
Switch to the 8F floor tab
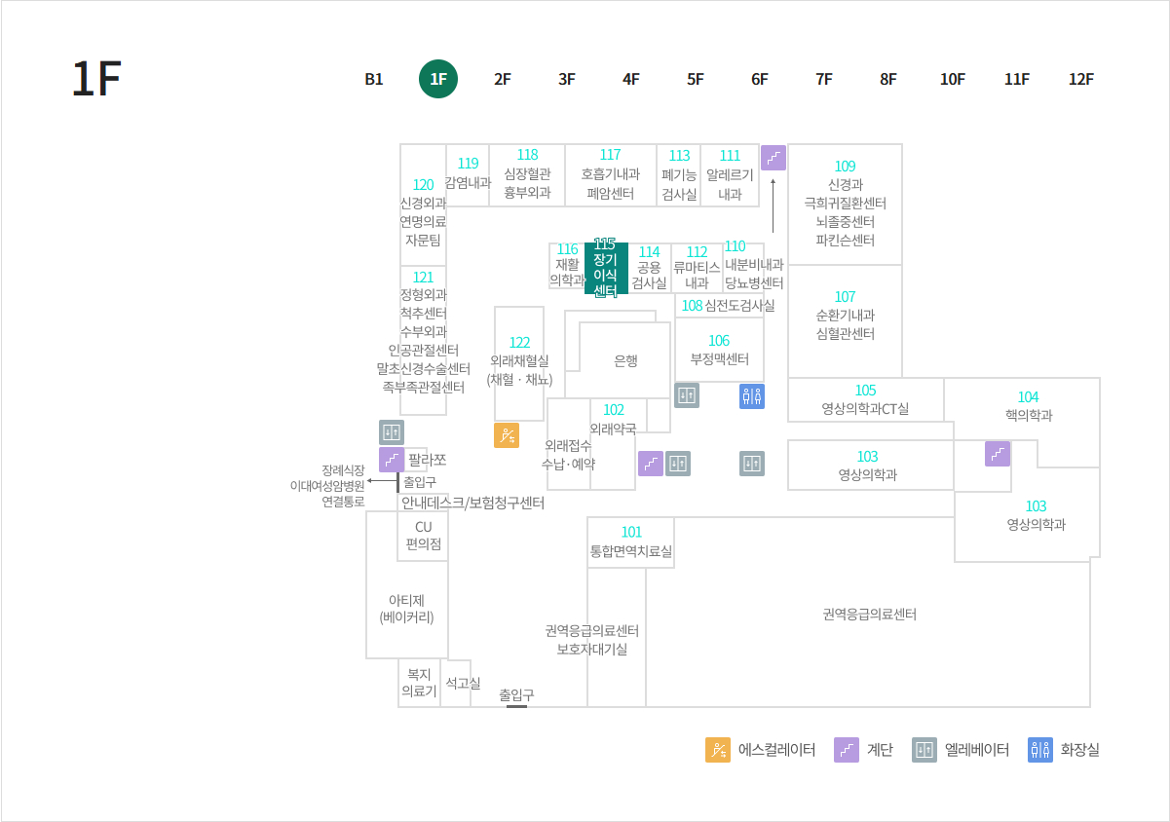888,80
